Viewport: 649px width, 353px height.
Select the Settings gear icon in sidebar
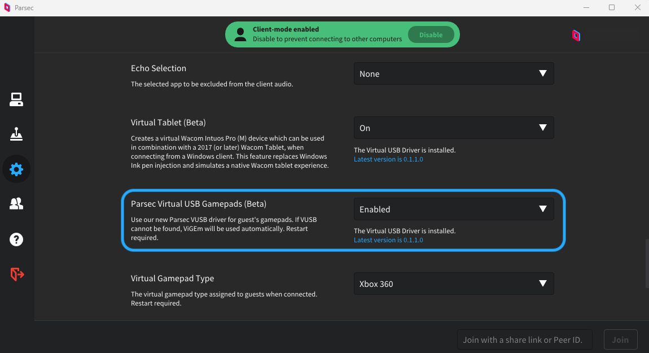[x=16, y=169]
